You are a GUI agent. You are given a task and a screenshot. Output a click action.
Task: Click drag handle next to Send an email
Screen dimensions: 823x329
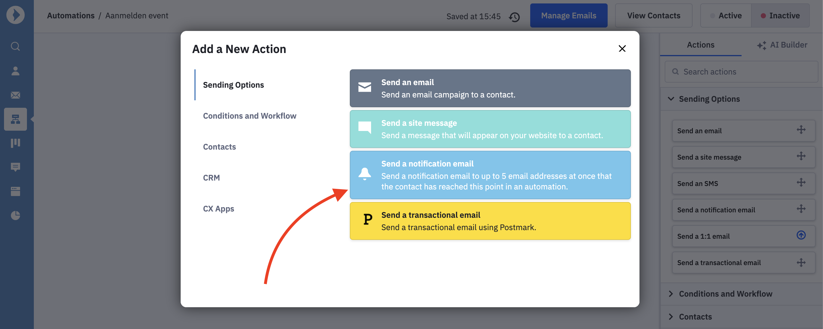[801, 130]
